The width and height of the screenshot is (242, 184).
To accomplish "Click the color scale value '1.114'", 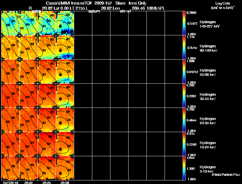I will (191, 37).
